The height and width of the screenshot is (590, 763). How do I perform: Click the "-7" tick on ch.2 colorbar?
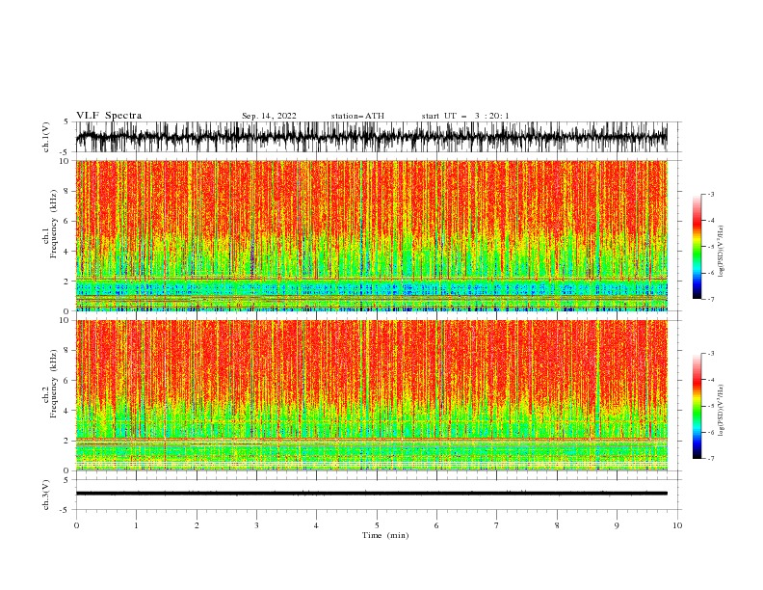click(710, 459)
